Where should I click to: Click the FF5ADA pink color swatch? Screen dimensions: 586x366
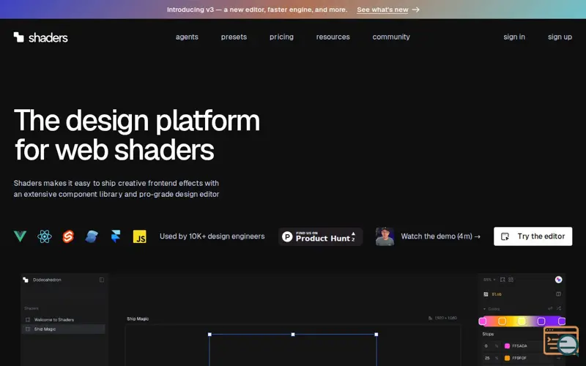[x=507, y=346]
